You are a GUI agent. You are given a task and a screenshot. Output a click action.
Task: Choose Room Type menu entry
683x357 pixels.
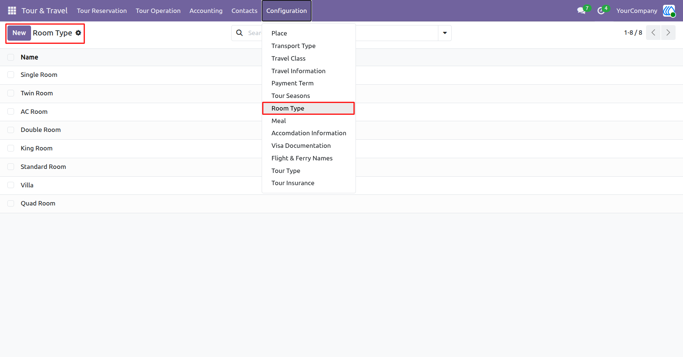[x=309, y=108]
